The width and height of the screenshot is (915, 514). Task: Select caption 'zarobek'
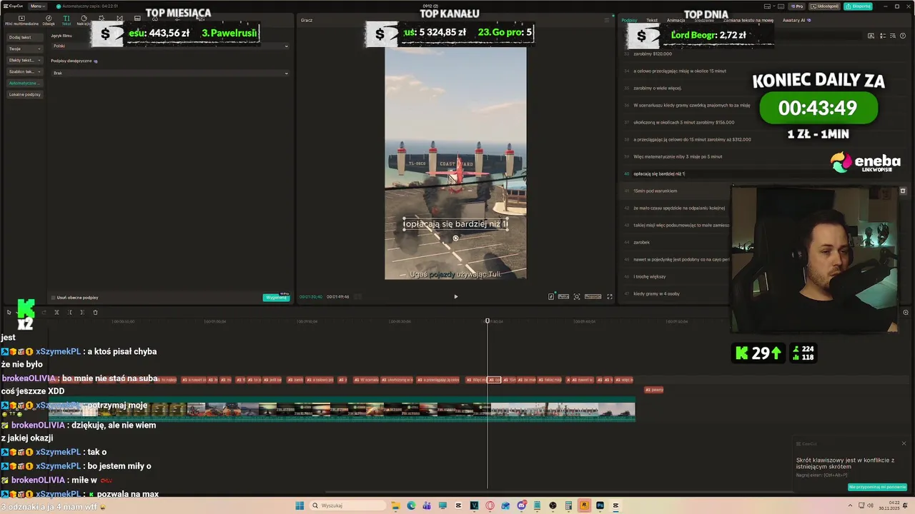click(641, 242)
